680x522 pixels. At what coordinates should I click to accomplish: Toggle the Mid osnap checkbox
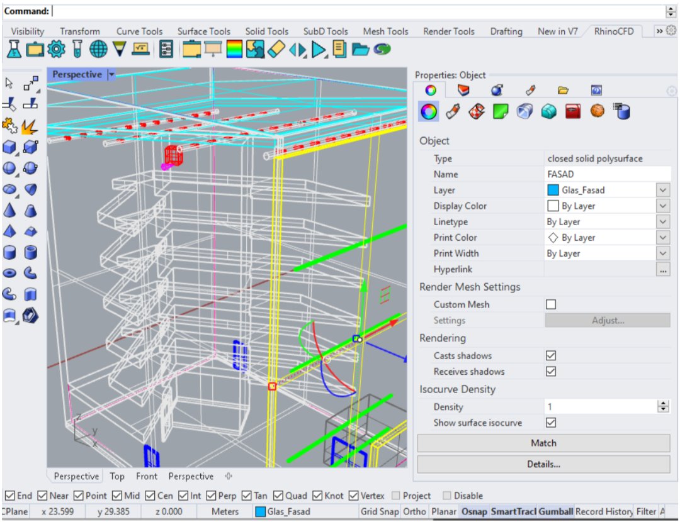[x=117, y=495]
